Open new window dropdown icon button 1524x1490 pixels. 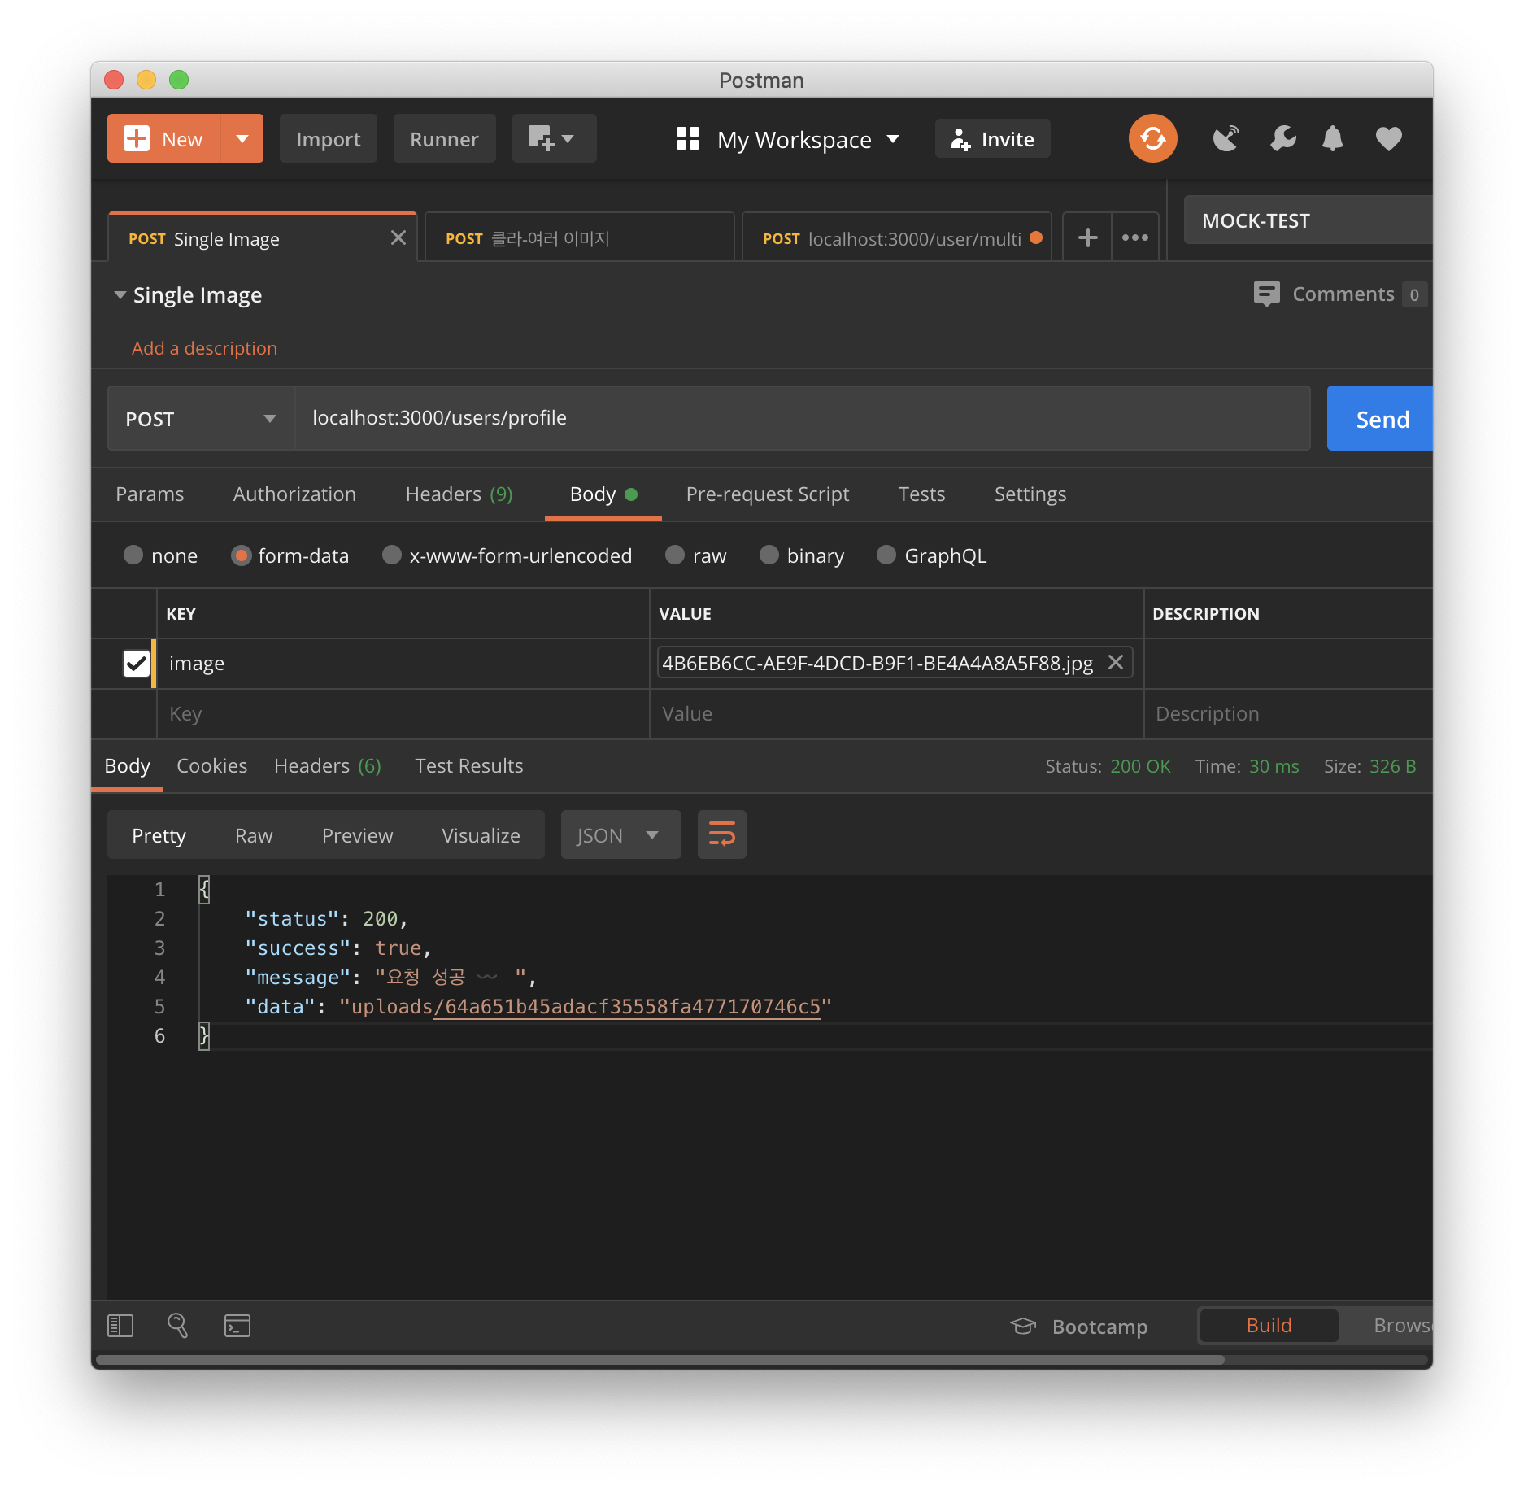click(x=554, y=138)
